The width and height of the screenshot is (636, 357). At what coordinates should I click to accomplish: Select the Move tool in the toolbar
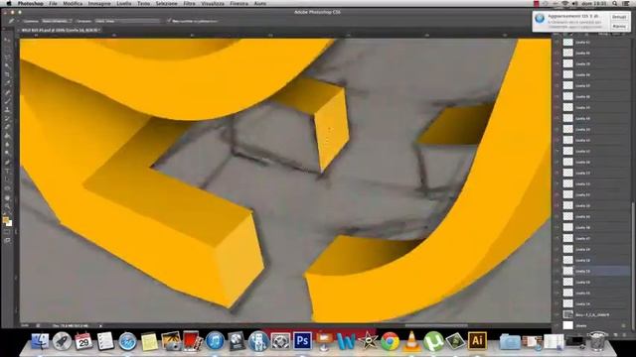tap(7, 41)
